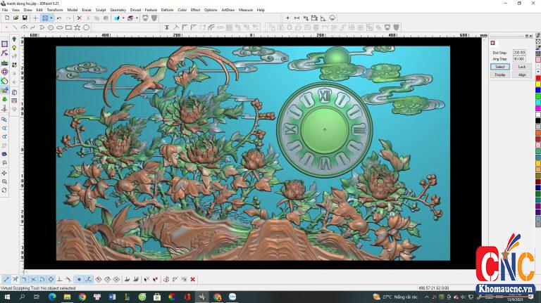Open the ArtDraw menu

coord(228,10)
